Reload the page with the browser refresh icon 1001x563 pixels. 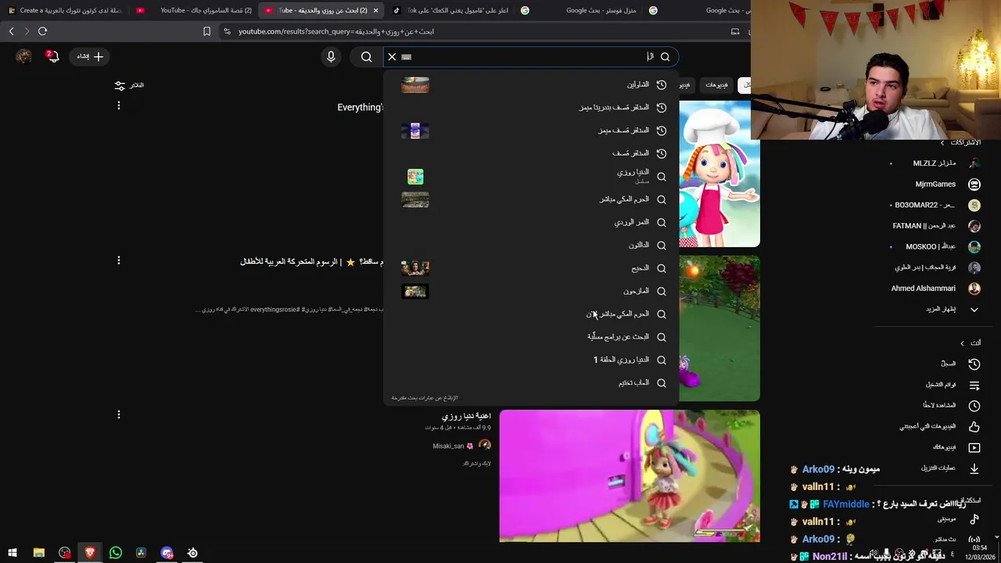[x=42, y=31]
